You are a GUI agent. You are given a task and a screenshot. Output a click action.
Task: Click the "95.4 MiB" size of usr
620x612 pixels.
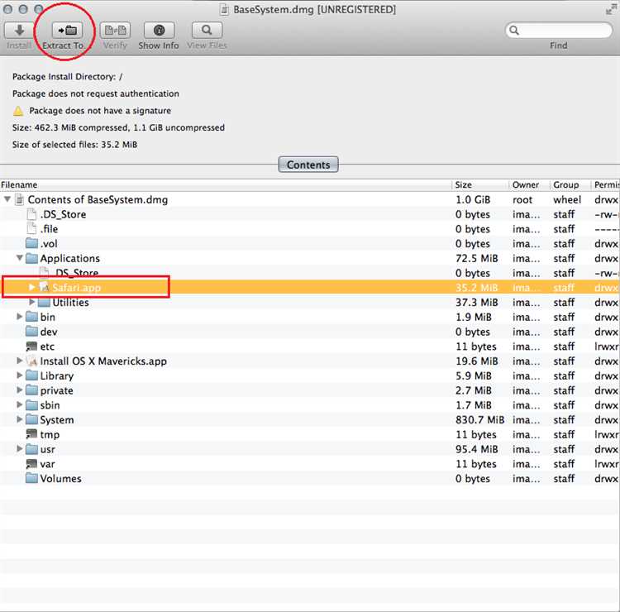(477, 449)
